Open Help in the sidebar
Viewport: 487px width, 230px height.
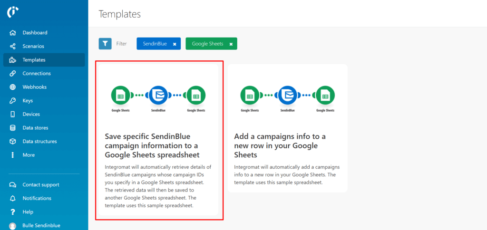44,212
